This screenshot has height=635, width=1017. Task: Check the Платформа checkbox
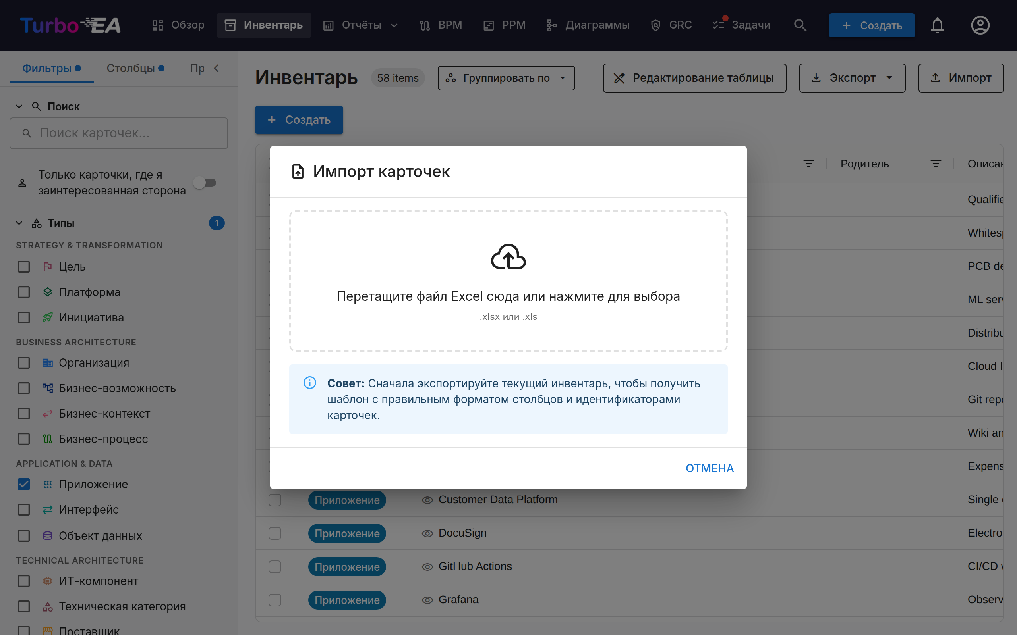click(x=24, y=292)
